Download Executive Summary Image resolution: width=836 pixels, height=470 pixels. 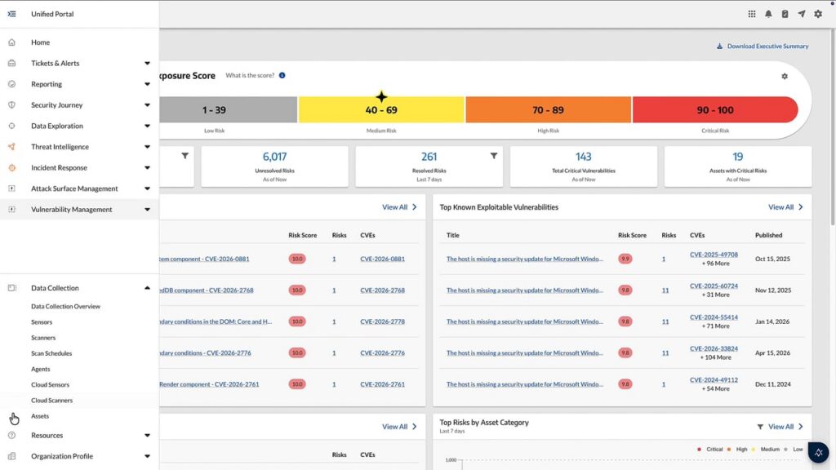click(763, 47)
